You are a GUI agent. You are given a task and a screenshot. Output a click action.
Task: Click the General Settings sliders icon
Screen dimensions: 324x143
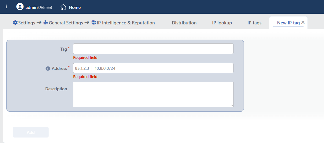pyautogui.click(x=46, y=23)
